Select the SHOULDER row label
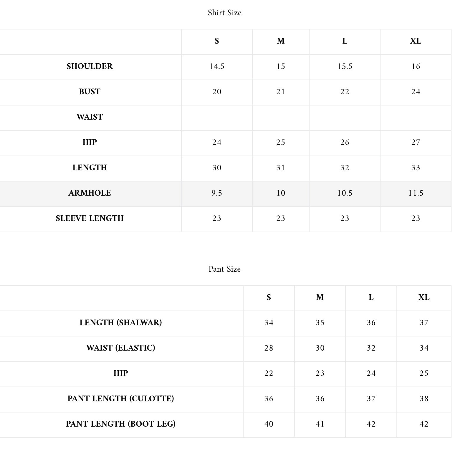Image resolution: width=458 pixels, height=449 pixels. coord(90,66)
